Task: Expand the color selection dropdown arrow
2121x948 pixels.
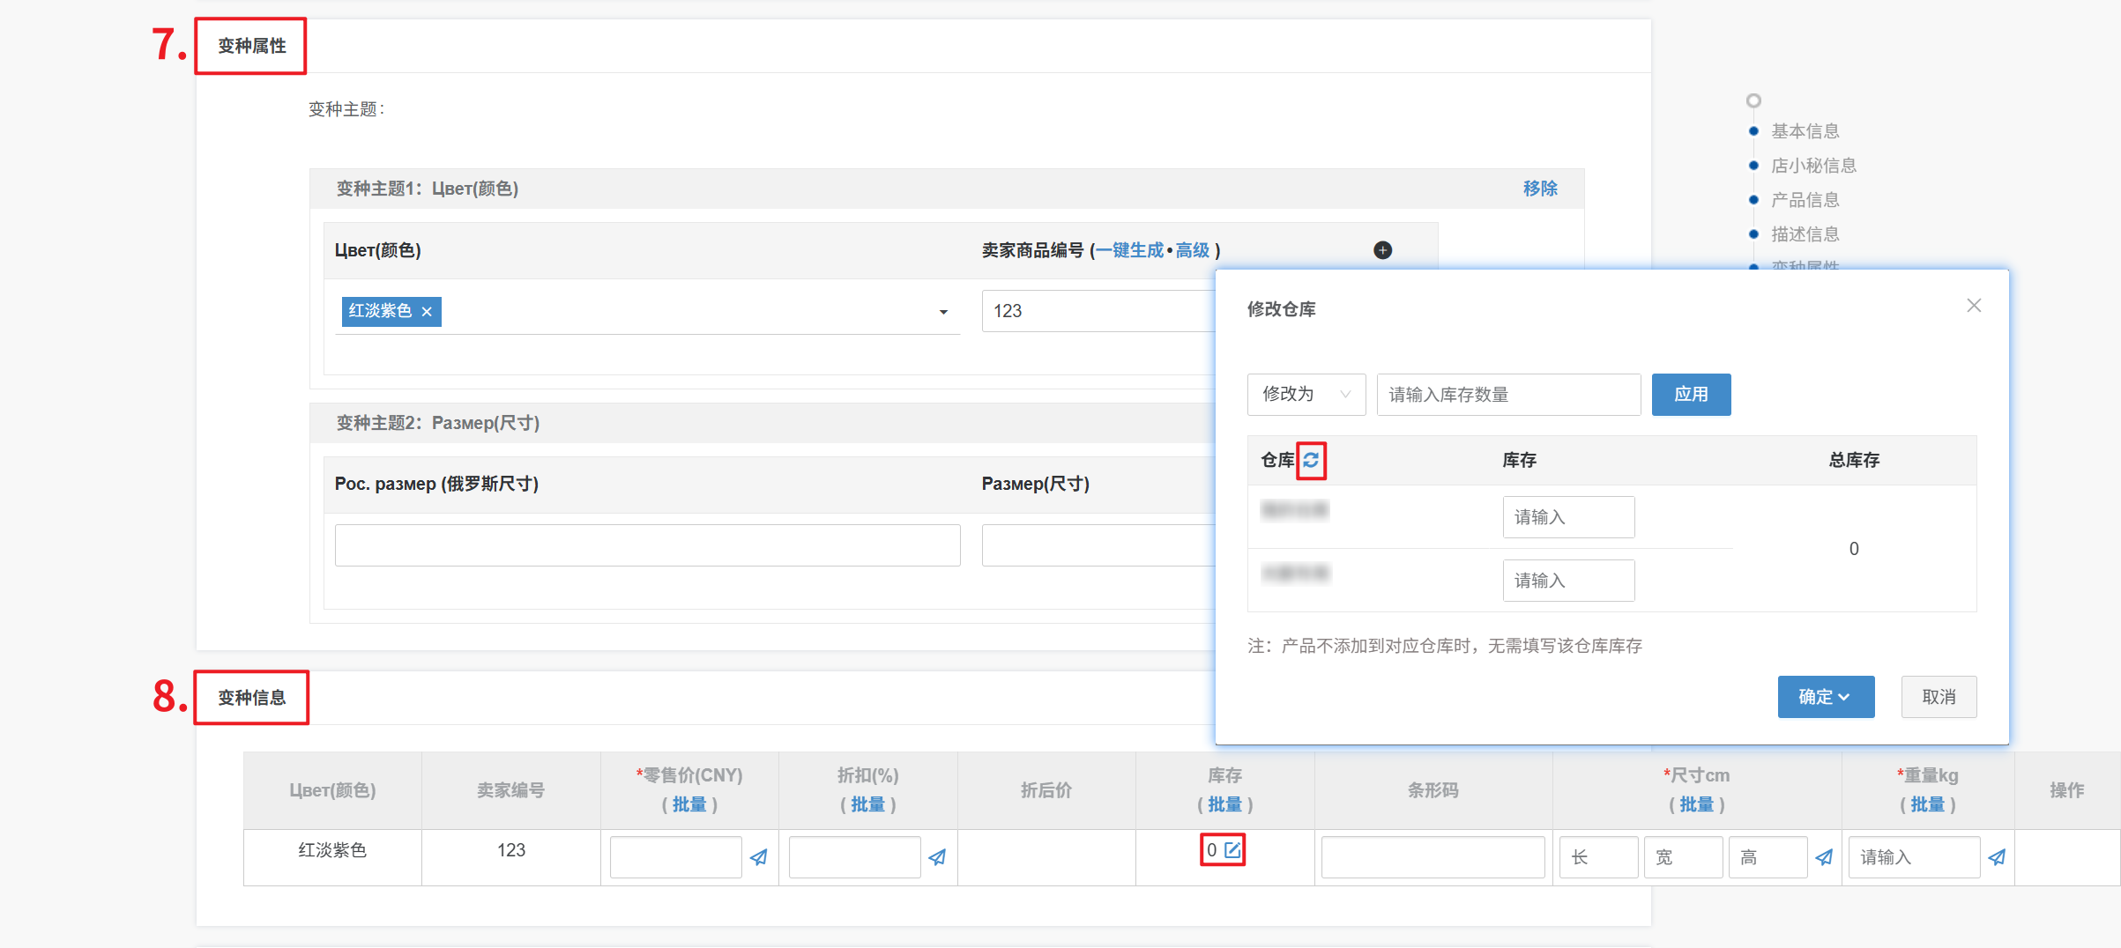Action: click(943, 312)
